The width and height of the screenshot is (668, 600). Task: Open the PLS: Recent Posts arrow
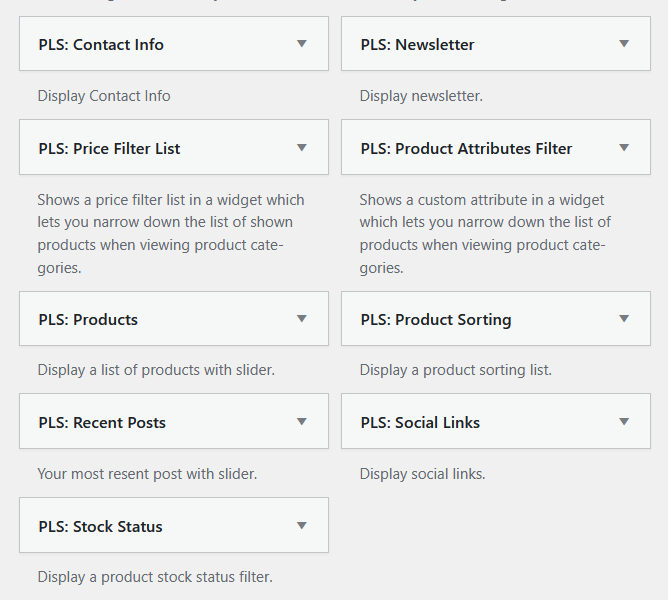coord(302,422)
